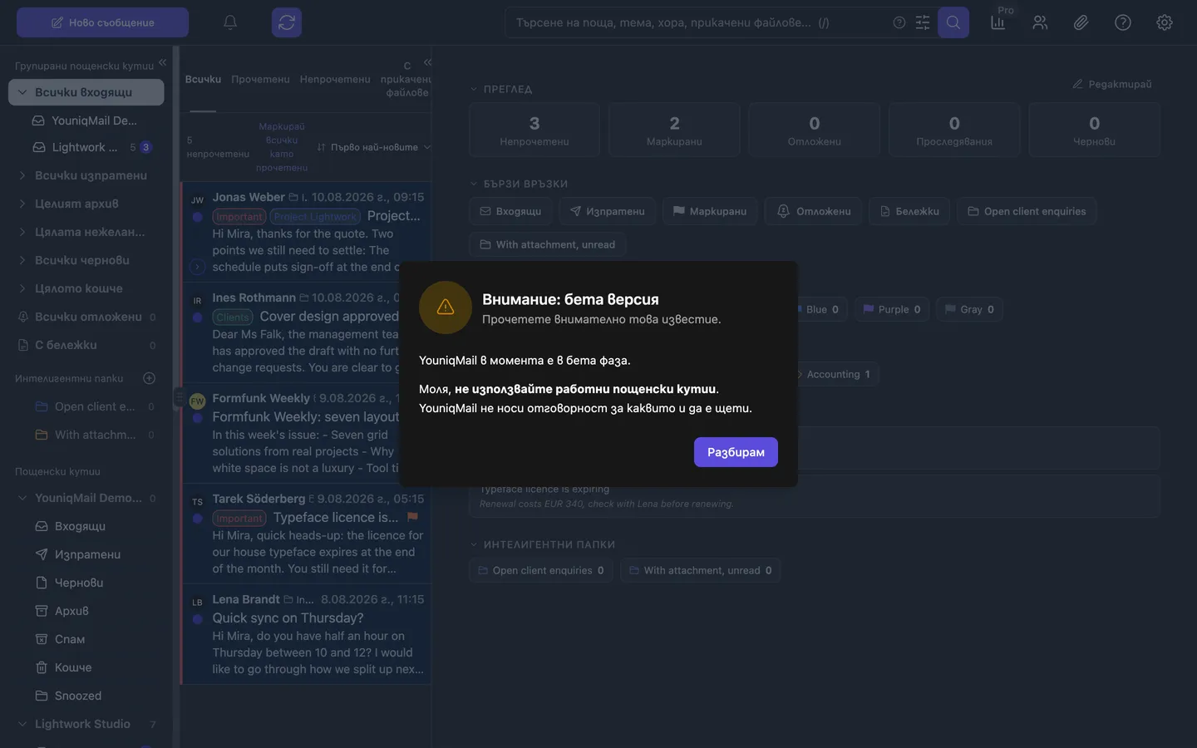Open search help question icon
This screenshot has width=1197, height=748.
click(x=899, y=22)
